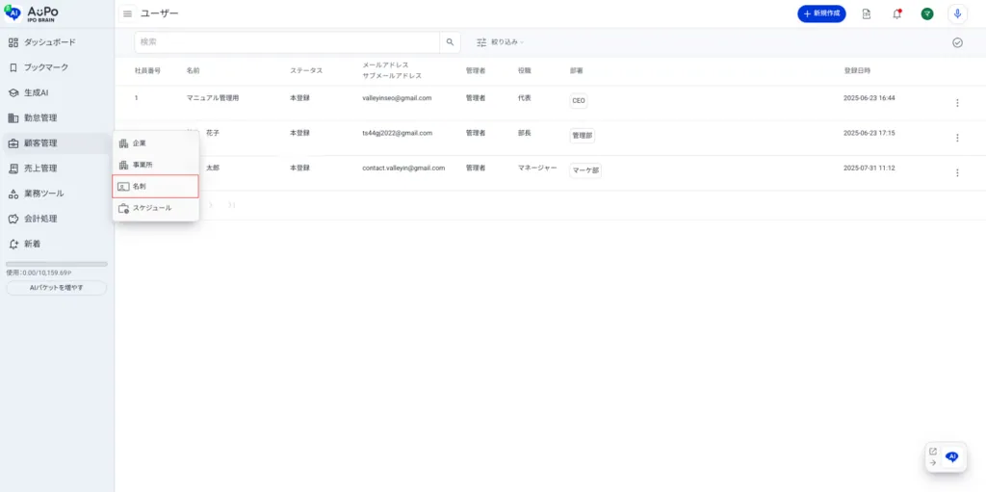Image resolution: width=986 pixels, height=492 pixels.
Task: Choose 企業 from the submenu
Action: click(x=156, y=143)
